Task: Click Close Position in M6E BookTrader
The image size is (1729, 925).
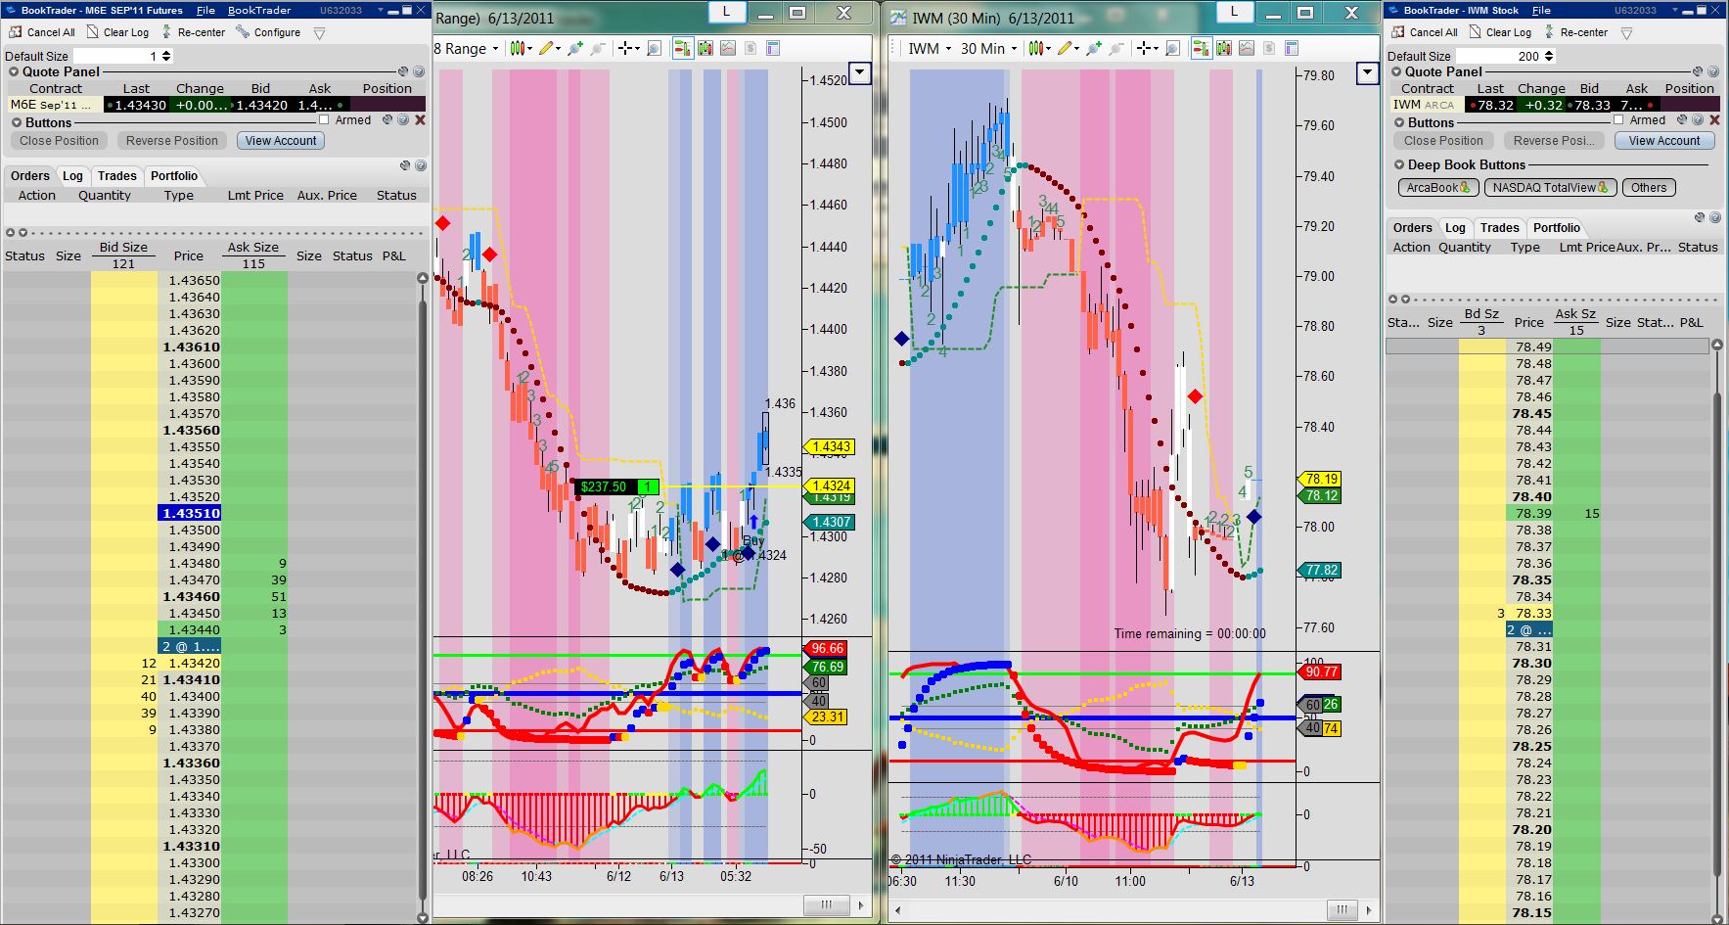Action: point(59,141)
